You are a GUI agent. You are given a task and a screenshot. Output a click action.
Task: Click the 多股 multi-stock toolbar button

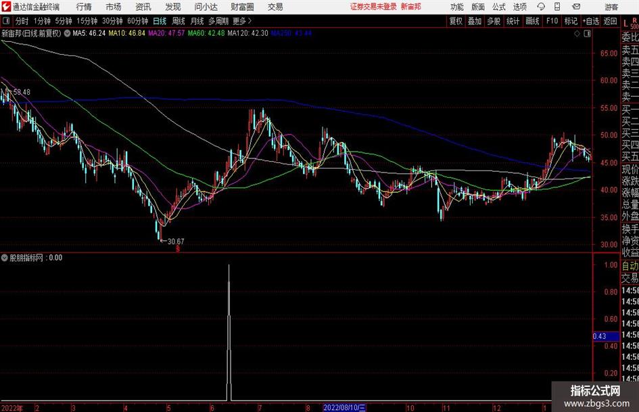coord(494,21)
